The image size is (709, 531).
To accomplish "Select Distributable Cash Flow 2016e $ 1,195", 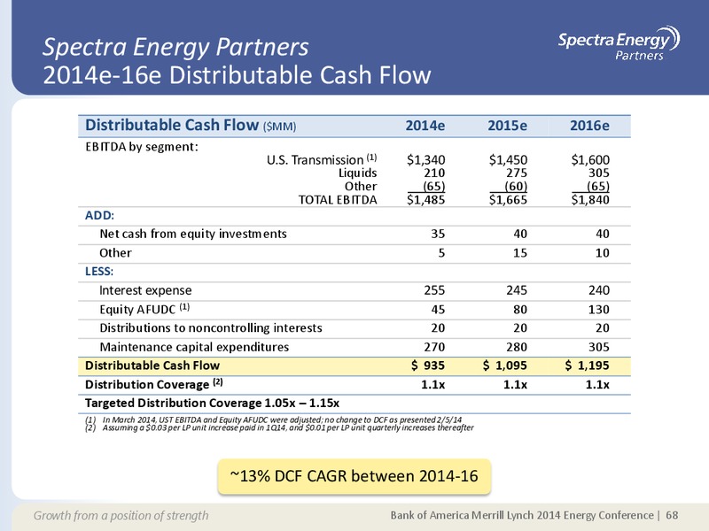I will [588, 366].
